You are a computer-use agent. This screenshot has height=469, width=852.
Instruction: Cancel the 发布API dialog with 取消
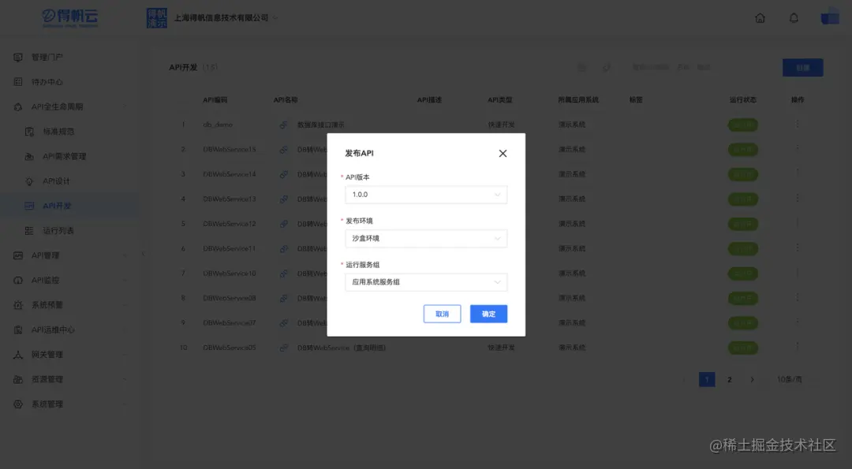click(x=442, y=313)
